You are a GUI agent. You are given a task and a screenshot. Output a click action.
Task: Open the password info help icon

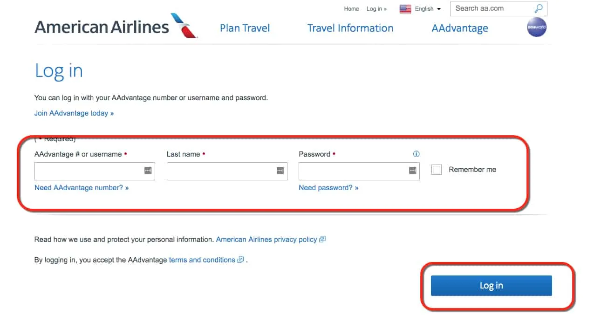pos(416,154)
